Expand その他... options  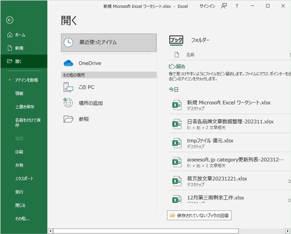pos(22,218)
